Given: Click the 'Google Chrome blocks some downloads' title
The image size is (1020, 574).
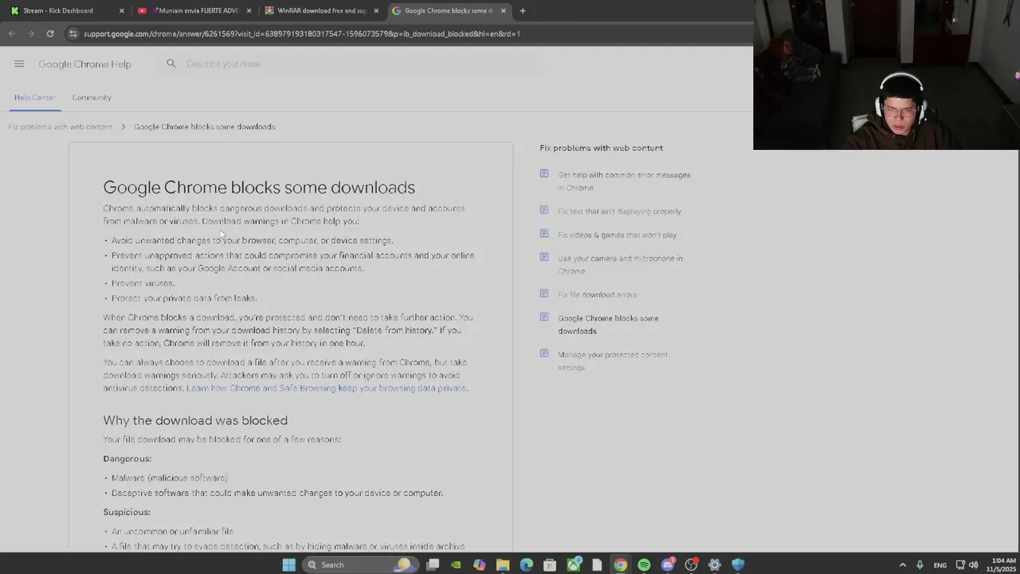Looking at the screenshot, I should coord(259,187).
